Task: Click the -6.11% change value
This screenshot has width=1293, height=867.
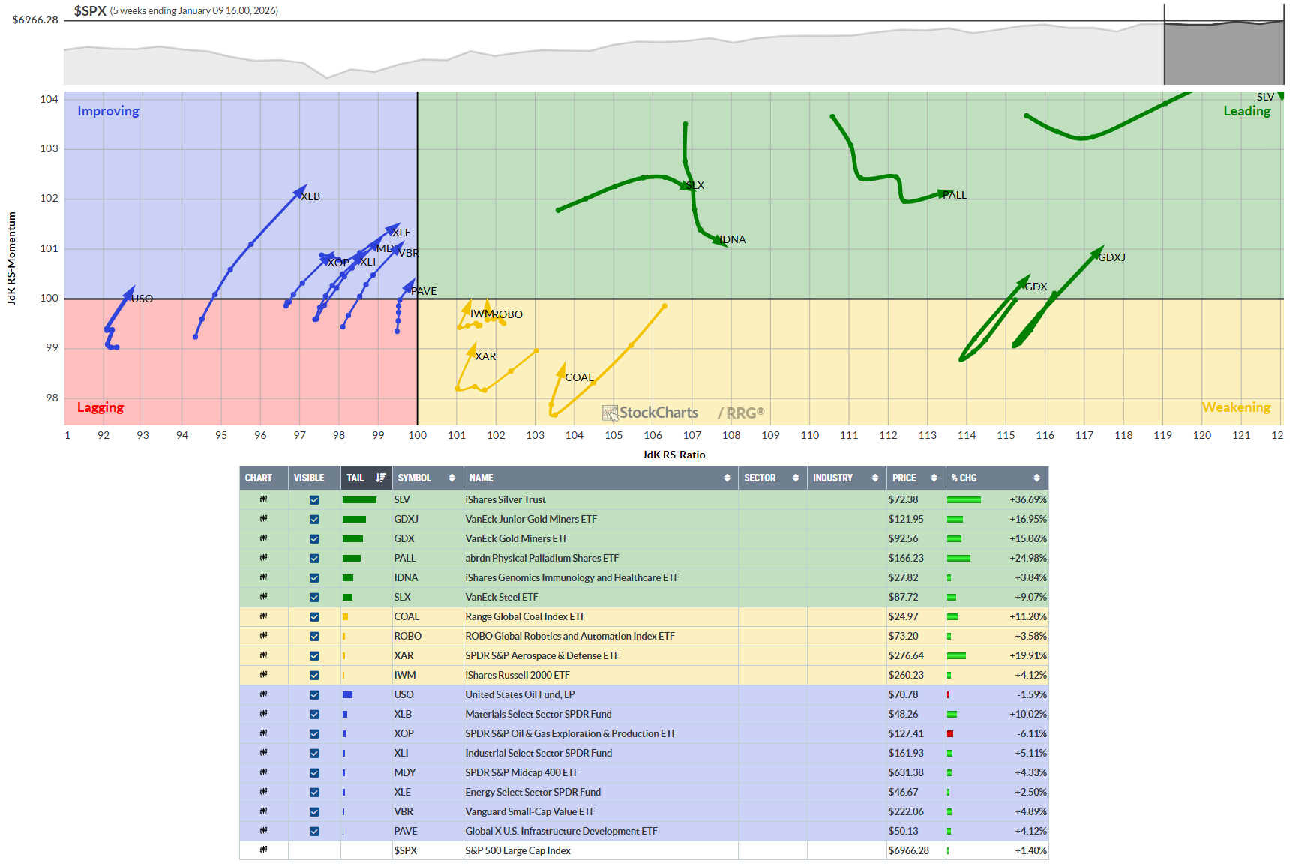Action: pos(1032,733)
